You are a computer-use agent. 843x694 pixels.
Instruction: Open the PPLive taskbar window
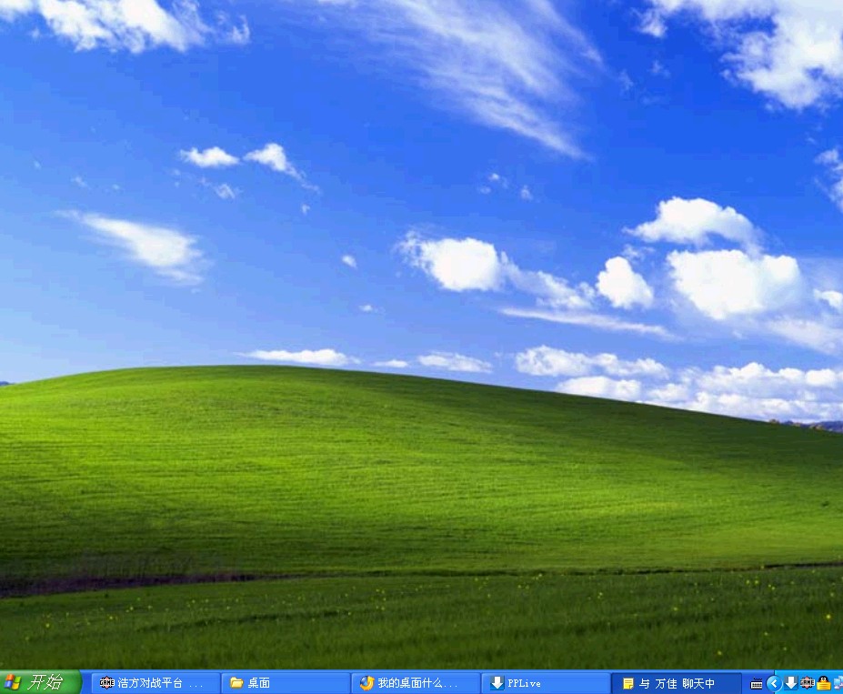click(x=546, y=683)
